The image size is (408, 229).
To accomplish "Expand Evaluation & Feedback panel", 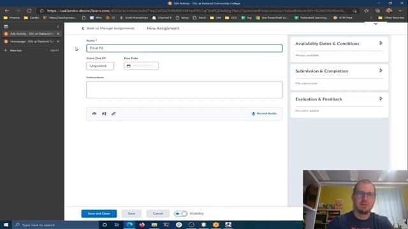I will (381, 99).
